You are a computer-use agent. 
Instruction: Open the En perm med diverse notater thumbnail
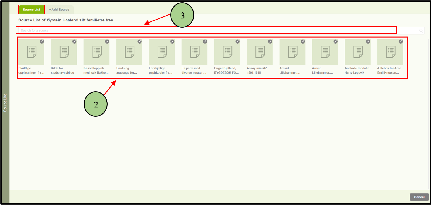[x=194, y=52]
